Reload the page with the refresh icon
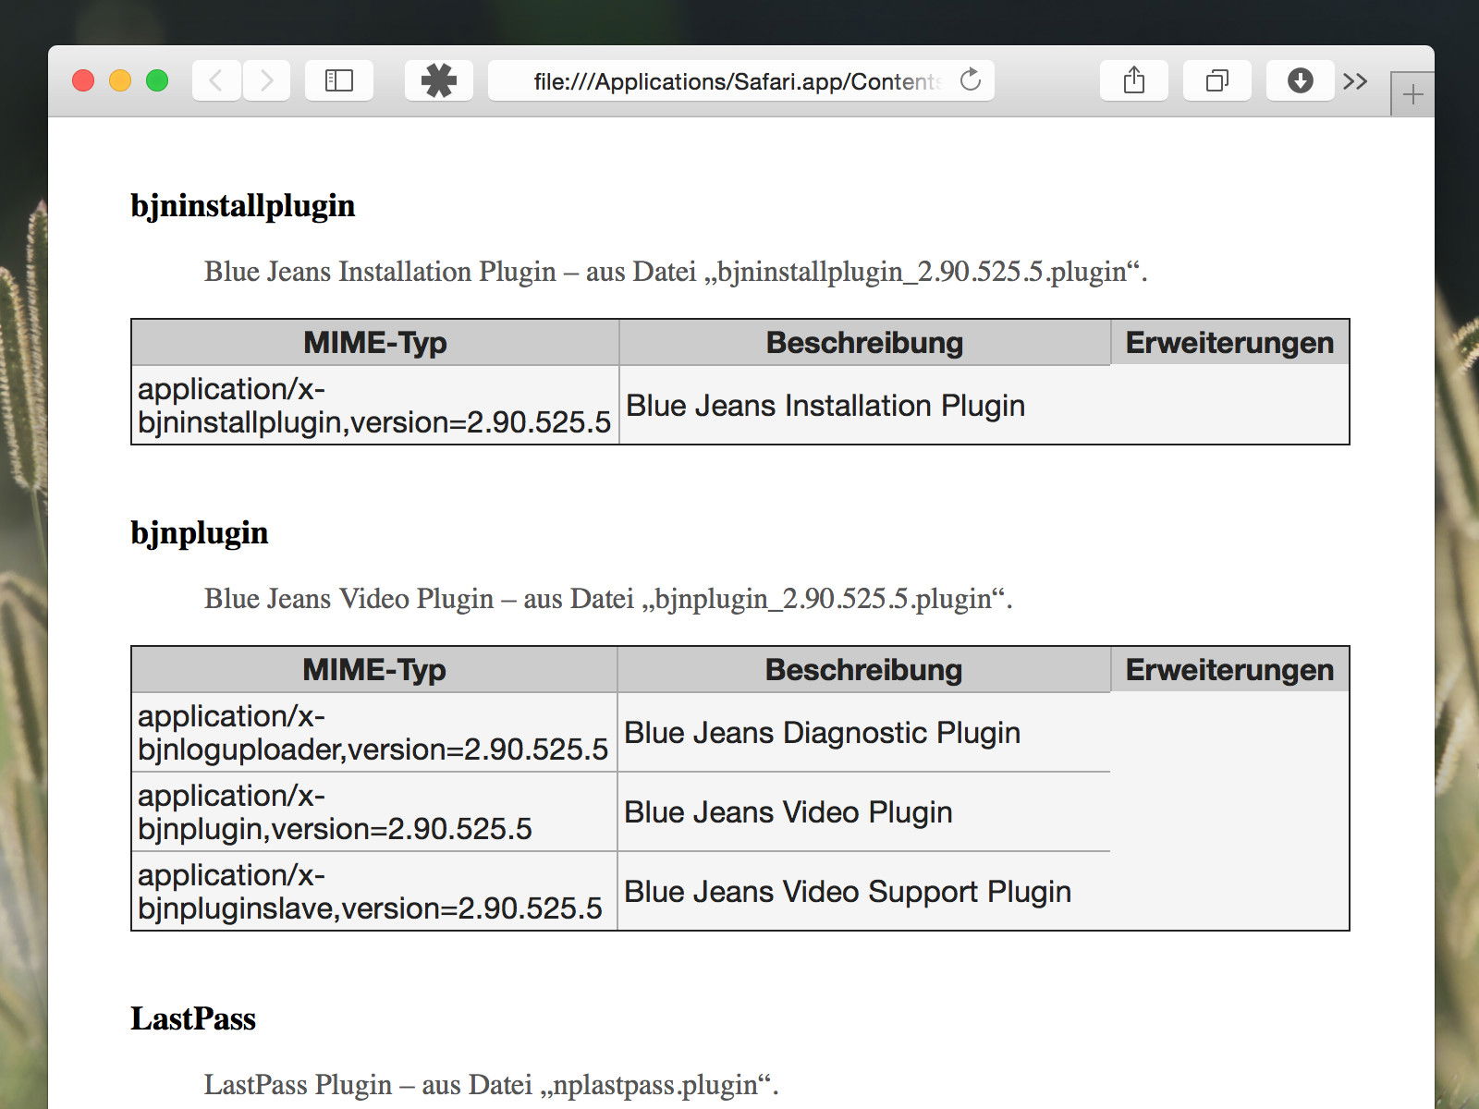The image size is (1479, 1109). 970,80
